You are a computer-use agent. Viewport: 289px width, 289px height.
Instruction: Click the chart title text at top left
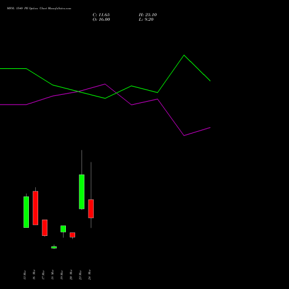[x=39, y=9]
